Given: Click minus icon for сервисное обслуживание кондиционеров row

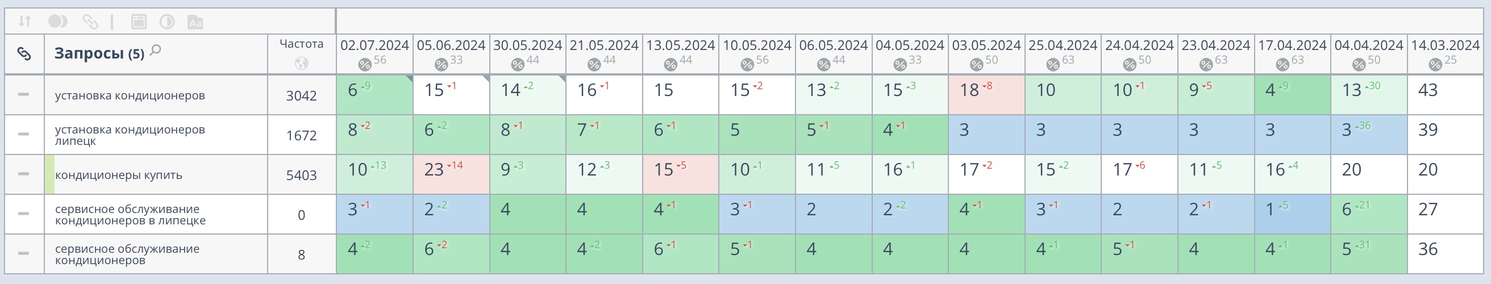Looking at the screenshot, I should click(x=24, y=253).
